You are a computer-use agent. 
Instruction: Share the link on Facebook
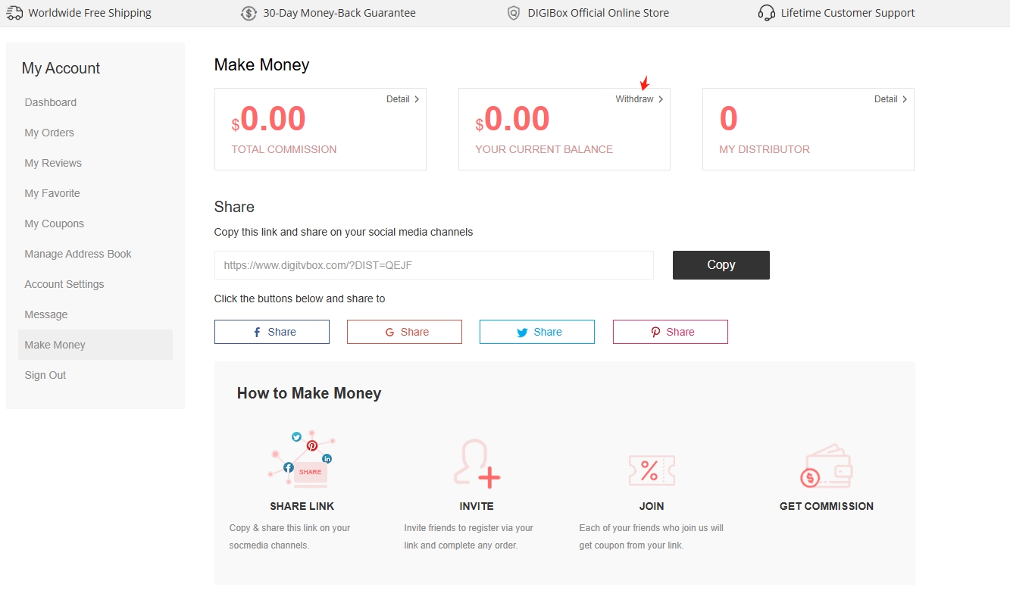coord(272,332)
